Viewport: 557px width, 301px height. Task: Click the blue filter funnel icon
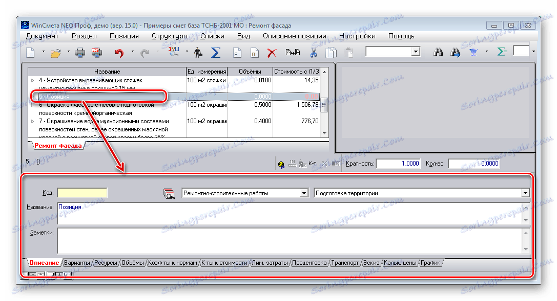[x=473, y=53]
